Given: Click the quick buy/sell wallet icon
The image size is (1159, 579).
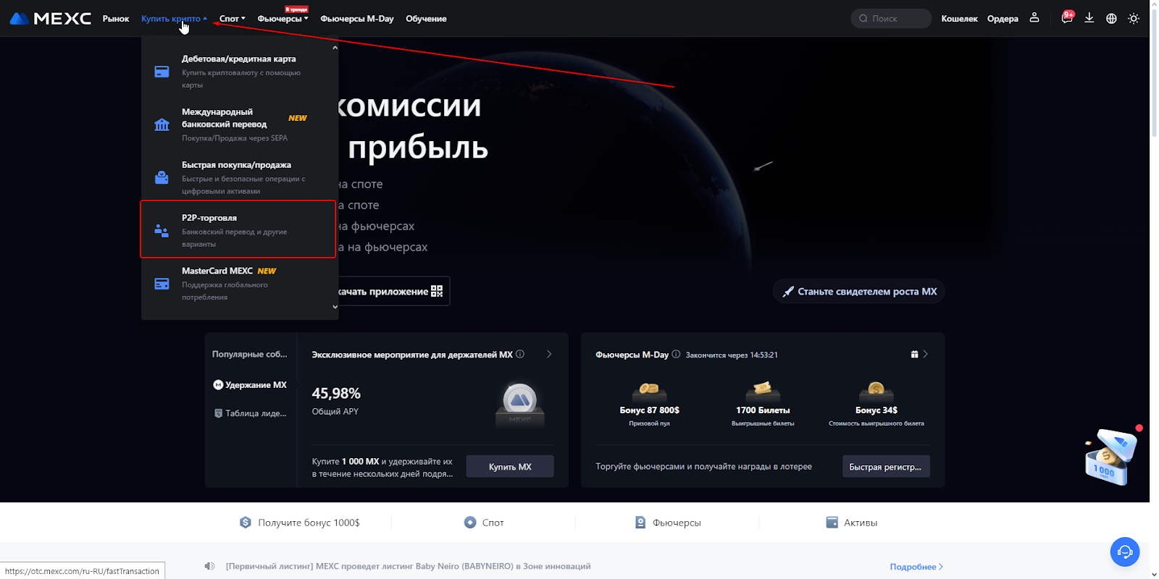Looking at the screenshot, I should [x=162, y=177].
